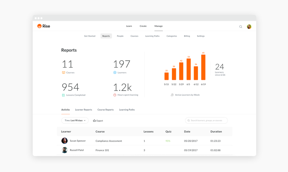Go to Get Started section
The height and width of the screenshot is (172, 288).
[90, 36]
